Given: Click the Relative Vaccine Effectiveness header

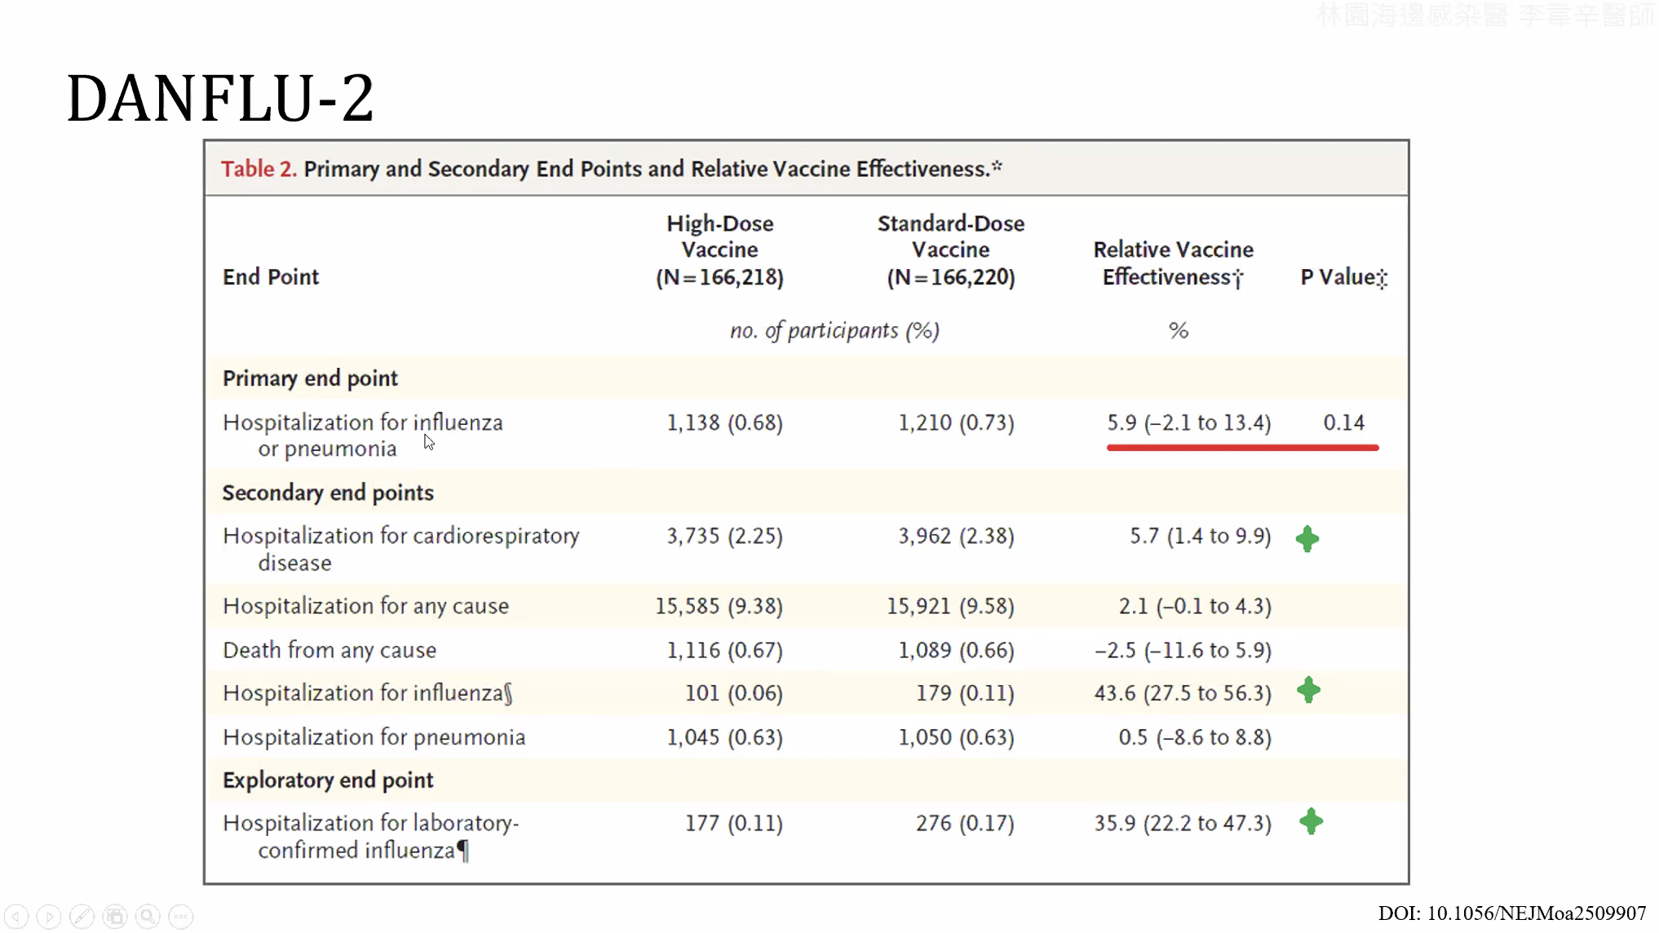Looking at the screenshot, I should [x=1173, y=263].
